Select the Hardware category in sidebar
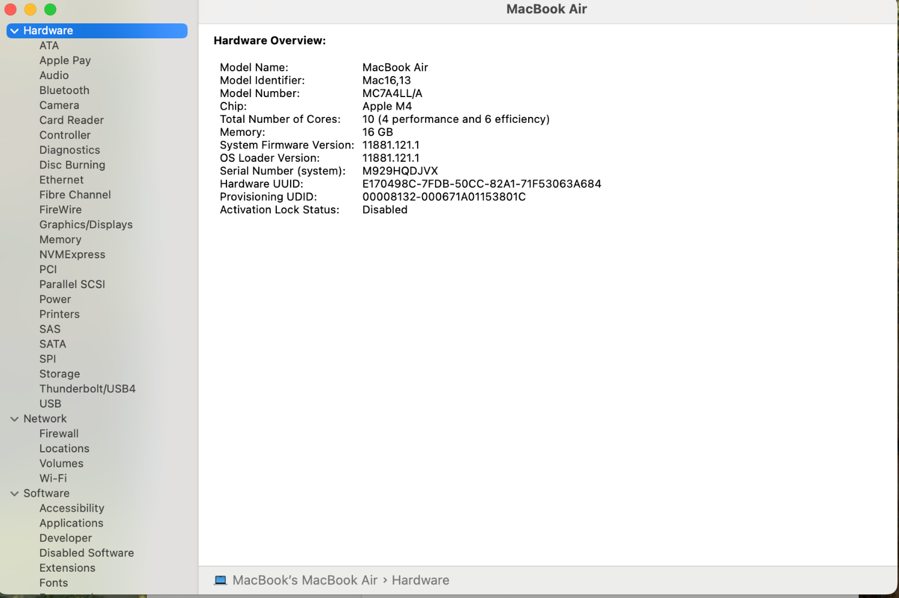Image resolution: width=899 pixels, height=598 pixels. click(x=97, y=31)
